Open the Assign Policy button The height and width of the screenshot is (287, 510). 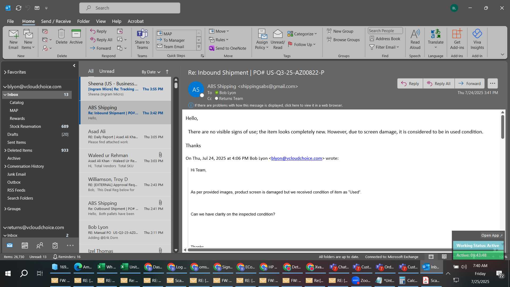pos(262,39)
